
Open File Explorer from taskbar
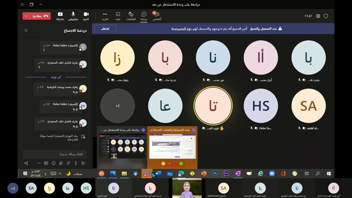tap(124, 174)
